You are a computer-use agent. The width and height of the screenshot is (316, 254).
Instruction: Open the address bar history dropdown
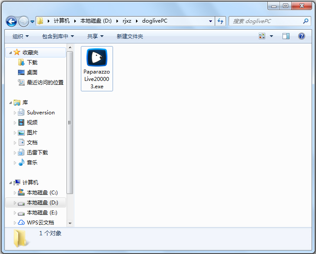210,21
